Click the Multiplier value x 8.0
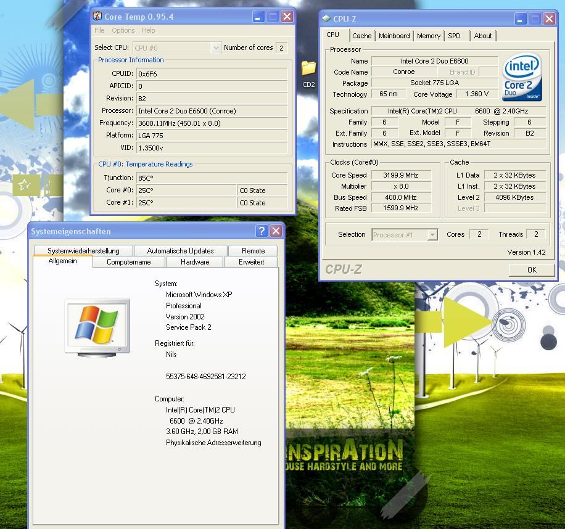This screenshot has height=529, width=565. (x=401, y=186)
